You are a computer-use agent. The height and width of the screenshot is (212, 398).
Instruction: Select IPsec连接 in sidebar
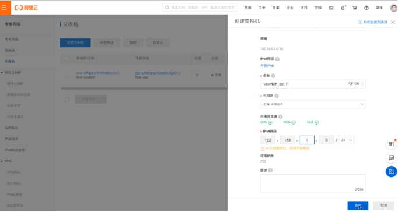15,195
